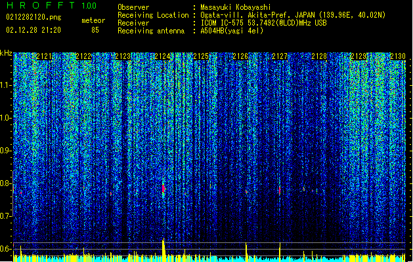Click the red meteor echo near 2127
Viewport: 413px width, 262px height.
pyautogui.click(x=280, y=190)
